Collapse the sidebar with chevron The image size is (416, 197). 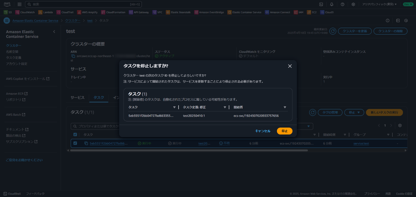click(x=54, y=31)
